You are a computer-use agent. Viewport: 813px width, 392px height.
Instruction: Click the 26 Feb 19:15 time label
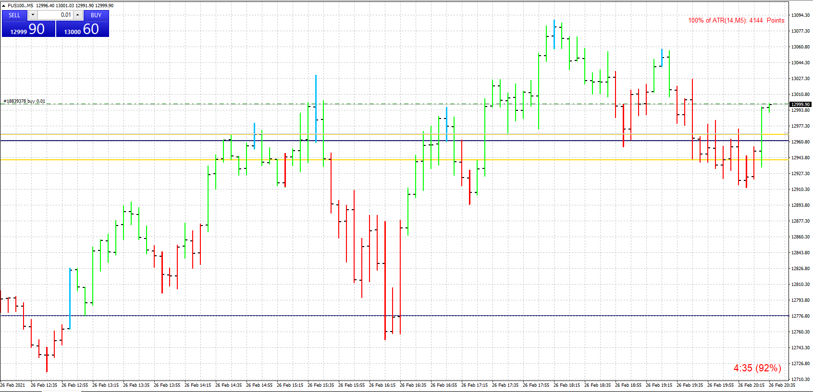pos(659,385)
